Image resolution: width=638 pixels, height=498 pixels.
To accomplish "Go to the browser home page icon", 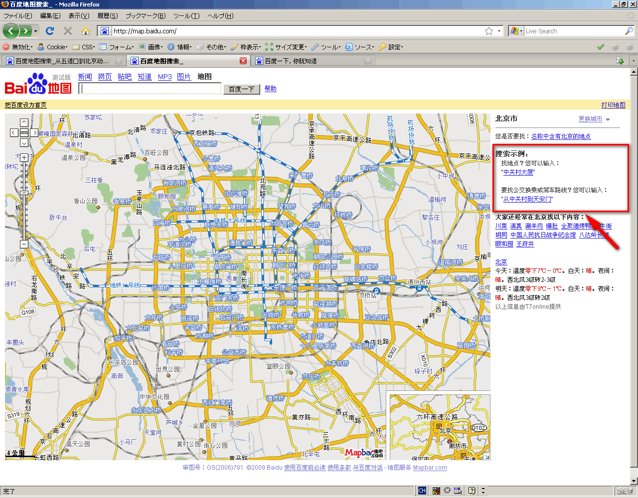I will (86, 31).
